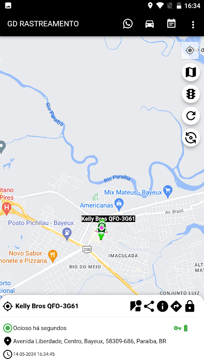
Task: Show vehicle details with info icon
Action: pyautogui.click(x=162, y=307)
